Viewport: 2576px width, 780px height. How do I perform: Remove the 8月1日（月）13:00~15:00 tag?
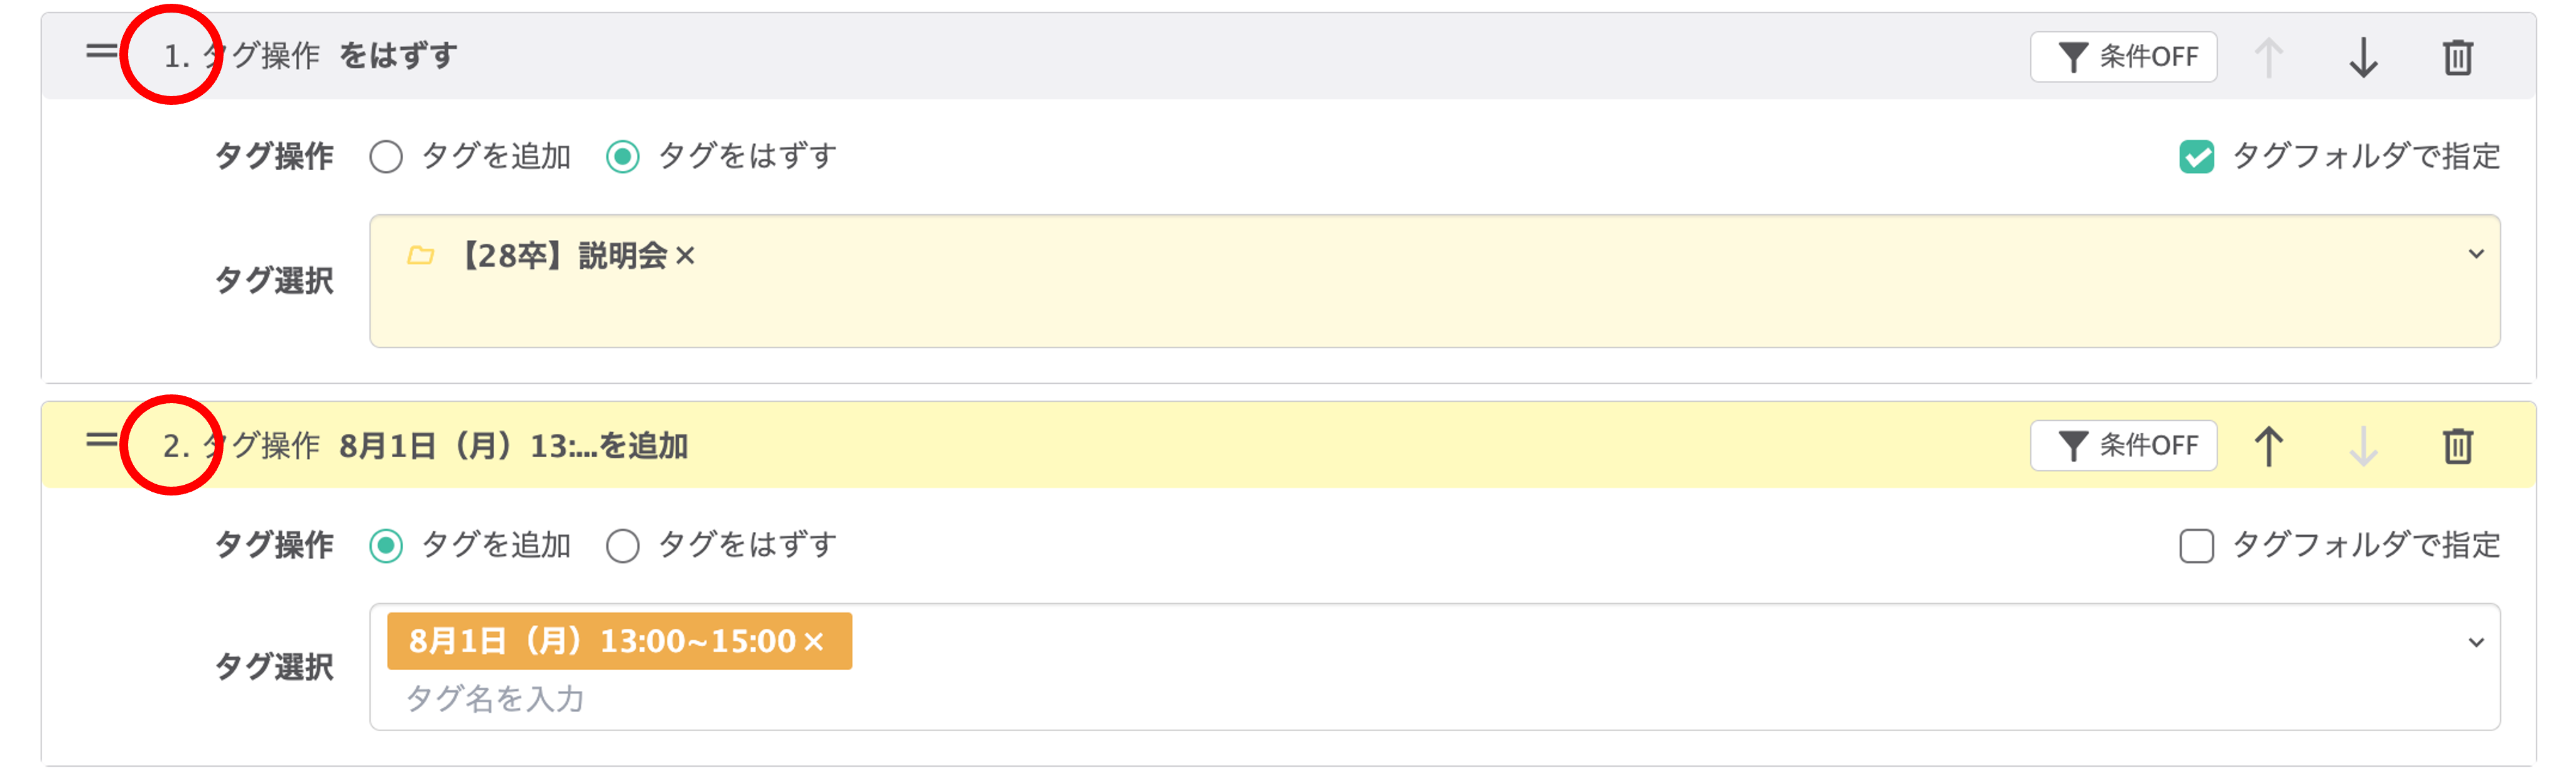[814, 641]
